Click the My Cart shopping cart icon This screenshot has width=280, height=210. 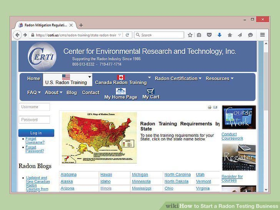(x=150, y=91)
